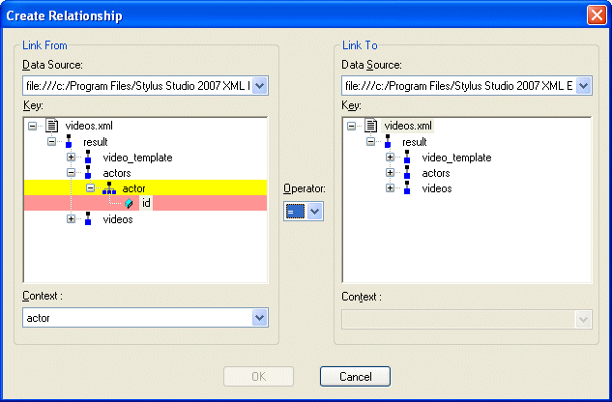Click the videos.xml document icon in Link To
This screenshot has width=612, height=402.
coord(371,126)
